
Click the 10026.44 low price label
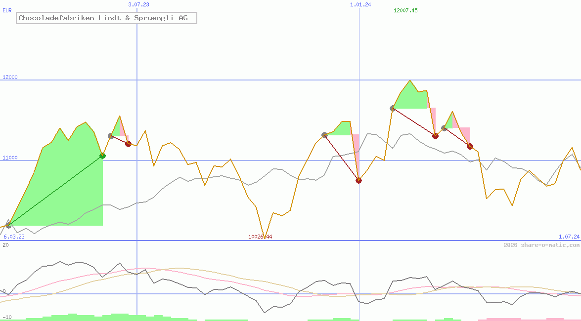260,237
